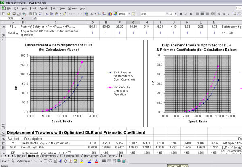Click the Fill Color bucket on the Drawing toolbar

[x=82, y=160]
